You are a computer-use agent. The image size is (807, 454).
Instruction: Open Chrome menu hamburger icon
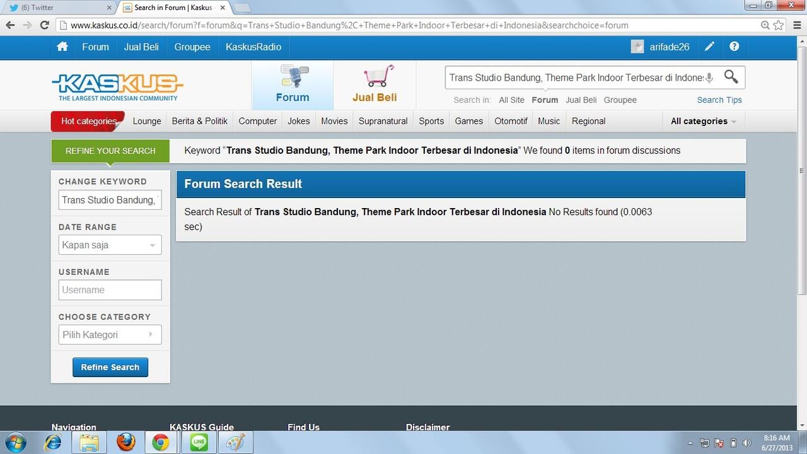tap(796, 25)
